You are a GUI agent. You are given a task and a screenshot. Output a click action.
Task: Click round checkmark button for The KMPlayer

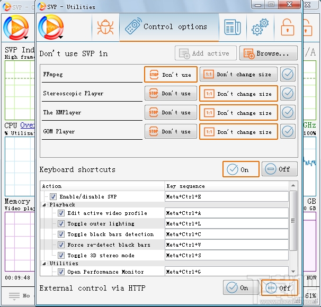pos(288,113)
